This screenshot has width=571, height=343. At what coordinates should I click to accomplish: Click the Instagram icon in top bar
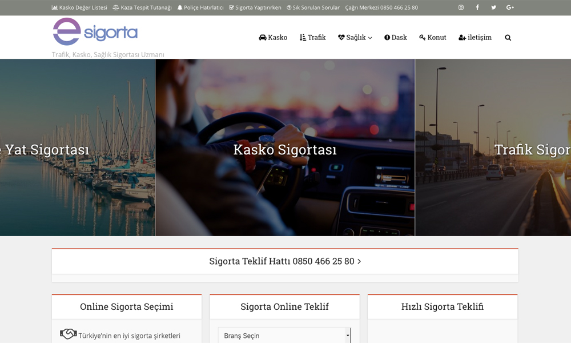click(x=461, y=7)
